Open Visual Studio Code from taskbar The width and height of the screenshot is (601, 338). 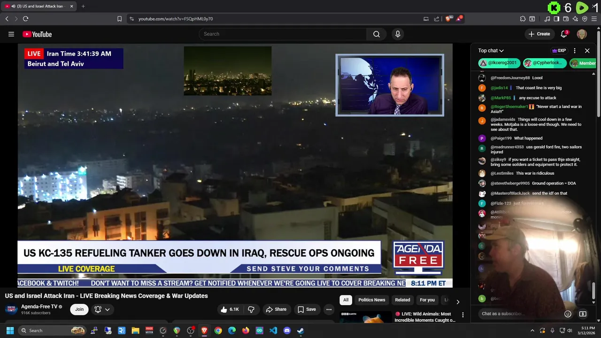click(x=273, y=330)
